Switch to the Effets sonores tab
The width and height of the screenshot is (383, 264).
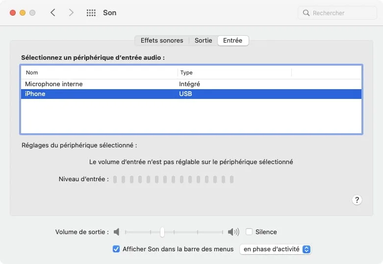pos(162,41)
